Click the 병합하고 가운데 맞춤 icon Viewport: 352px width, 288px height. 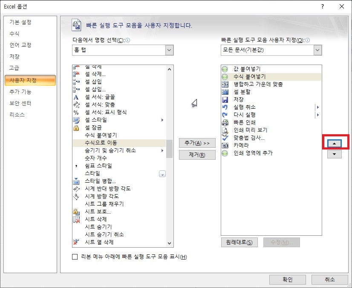click(225, 85)
